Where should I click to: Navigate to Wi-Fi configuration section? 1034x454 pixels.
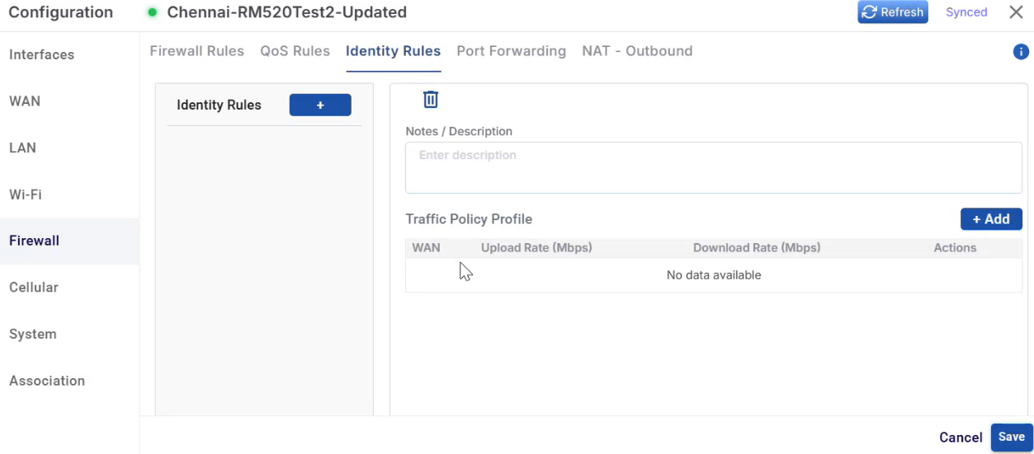click(26, 195)
